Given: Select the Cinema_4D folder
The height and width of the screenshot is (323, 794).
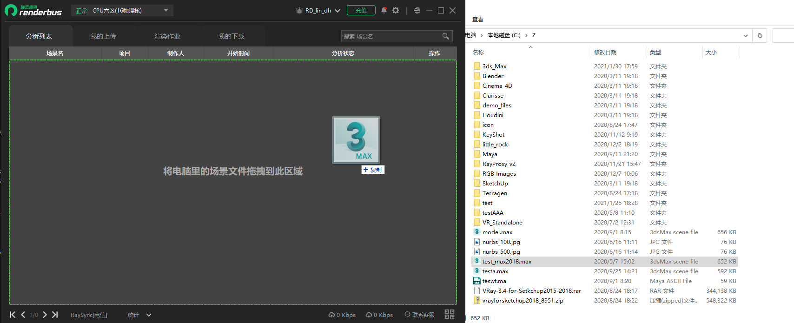Looking at the screenshot, I should click(x=497, y=86).
